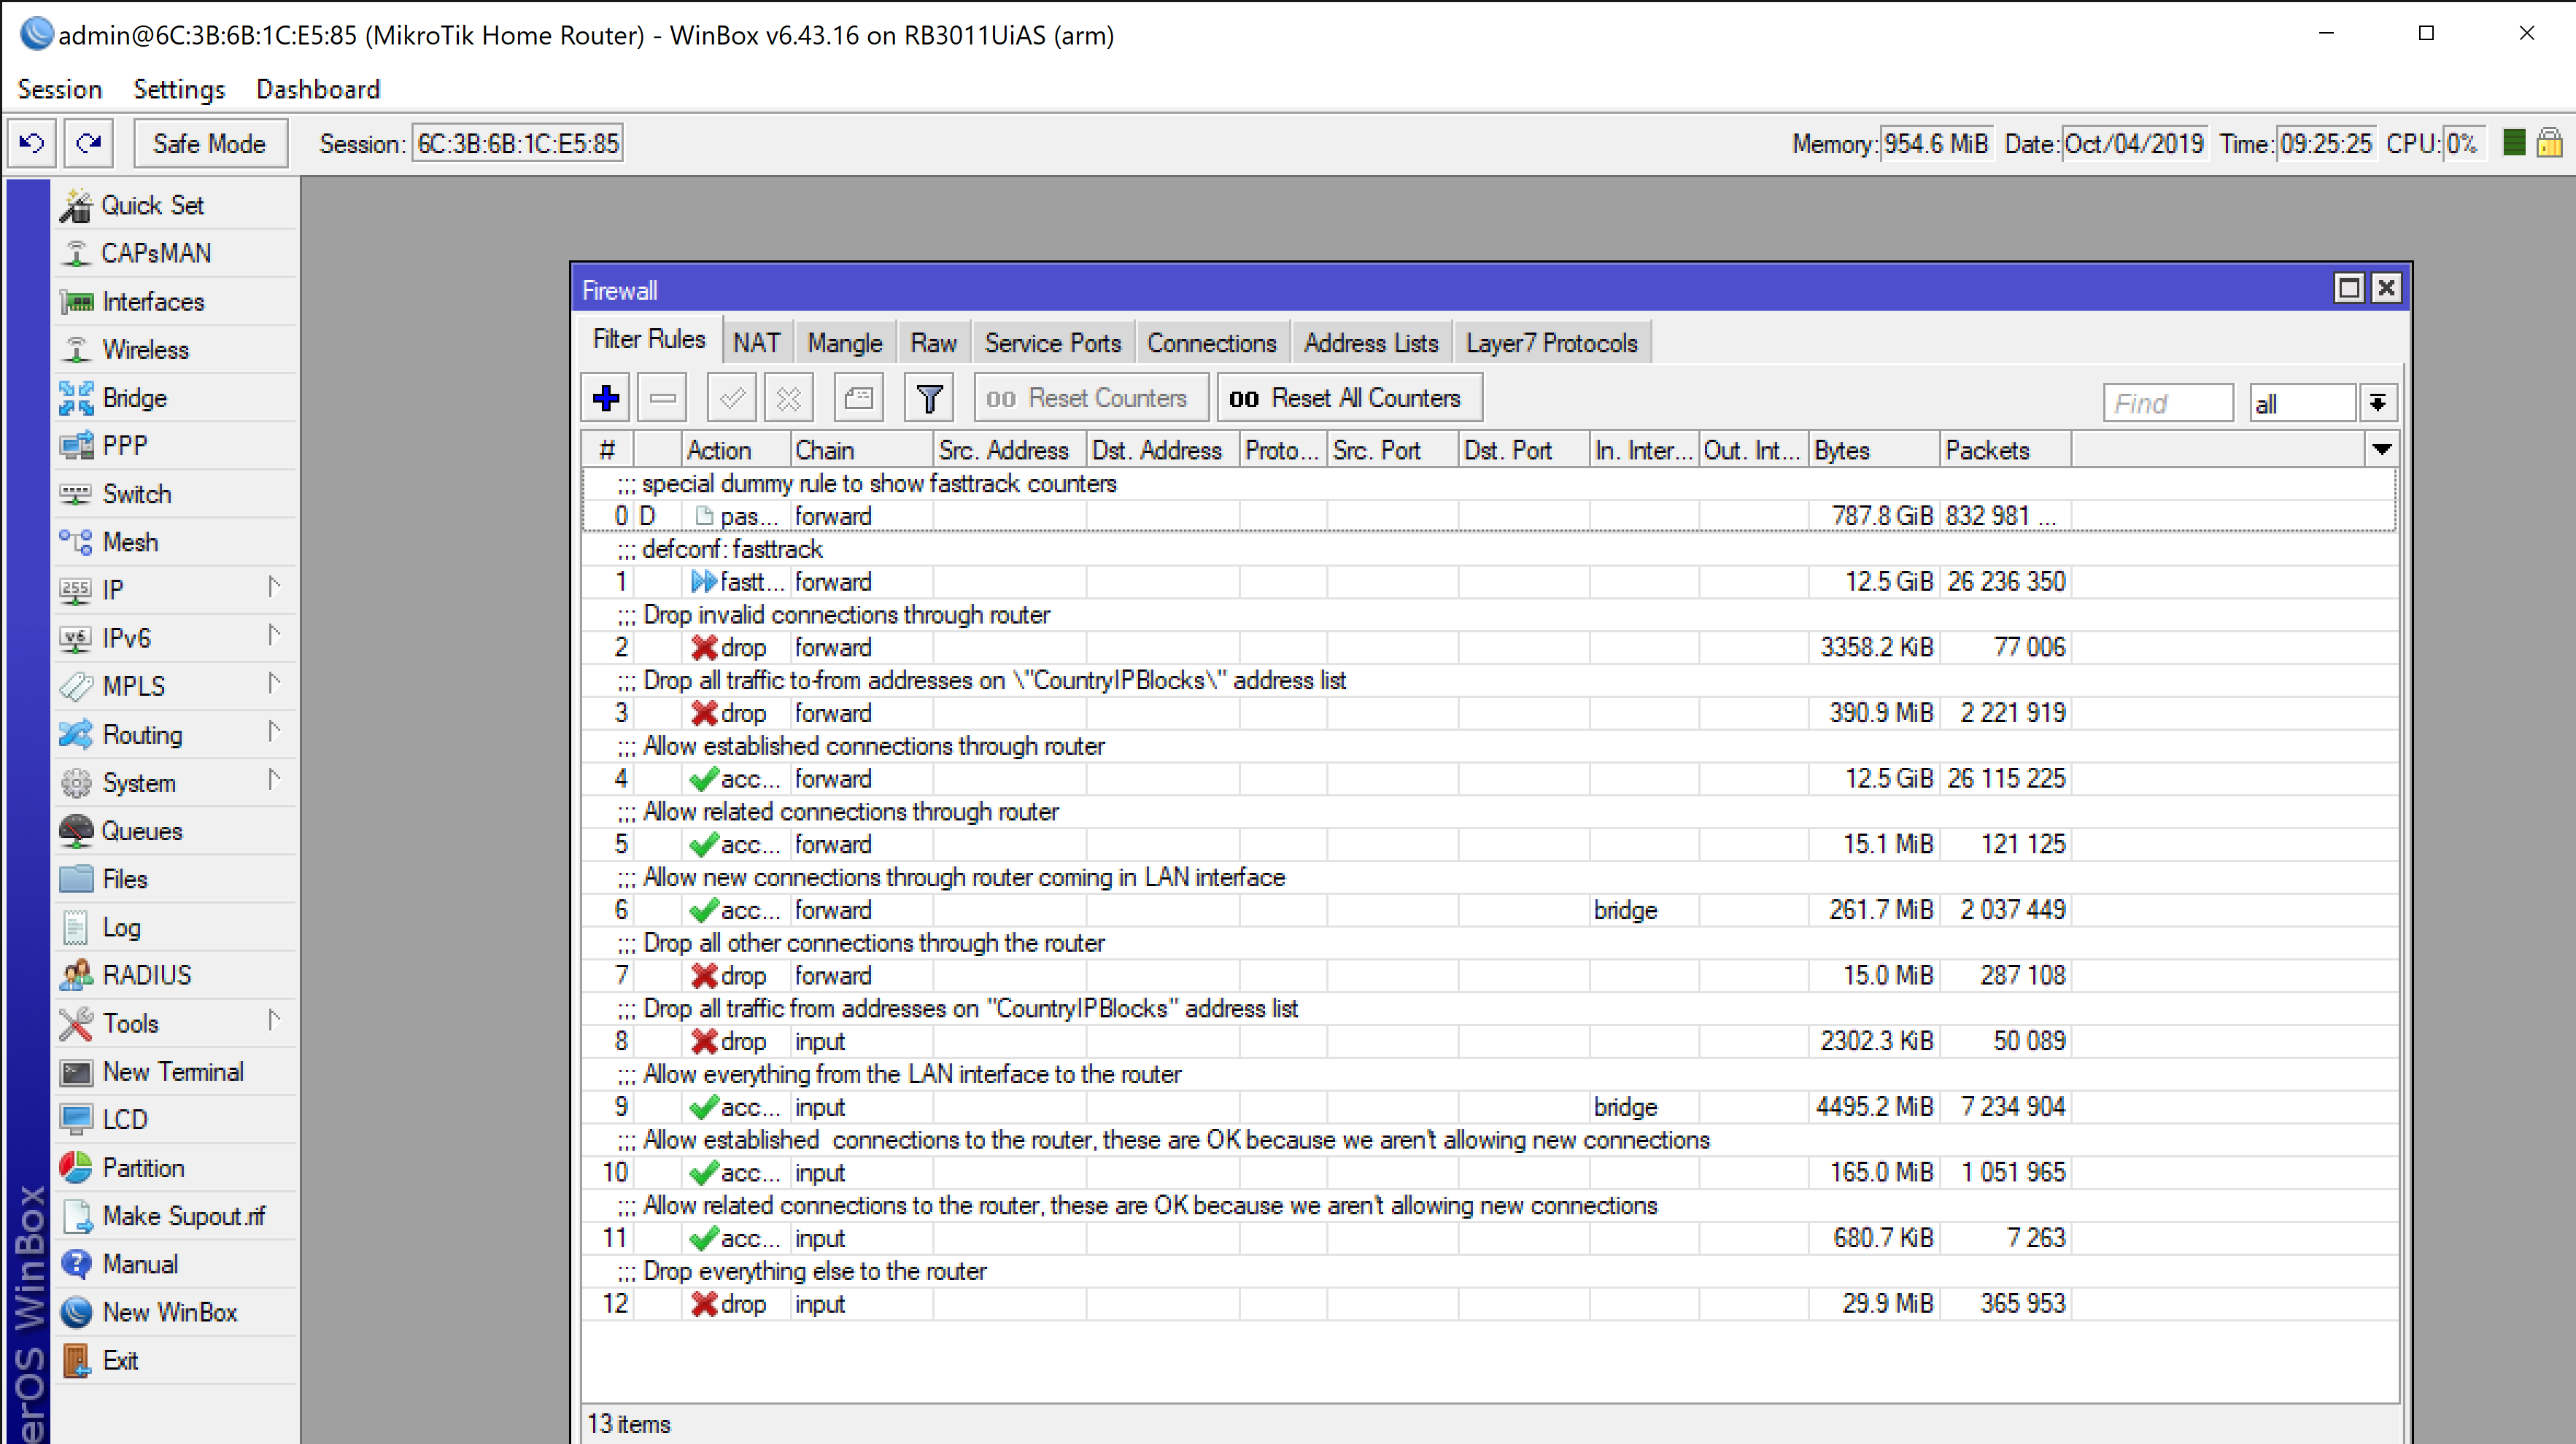Open New Terminal

(x=175, y=1071)
